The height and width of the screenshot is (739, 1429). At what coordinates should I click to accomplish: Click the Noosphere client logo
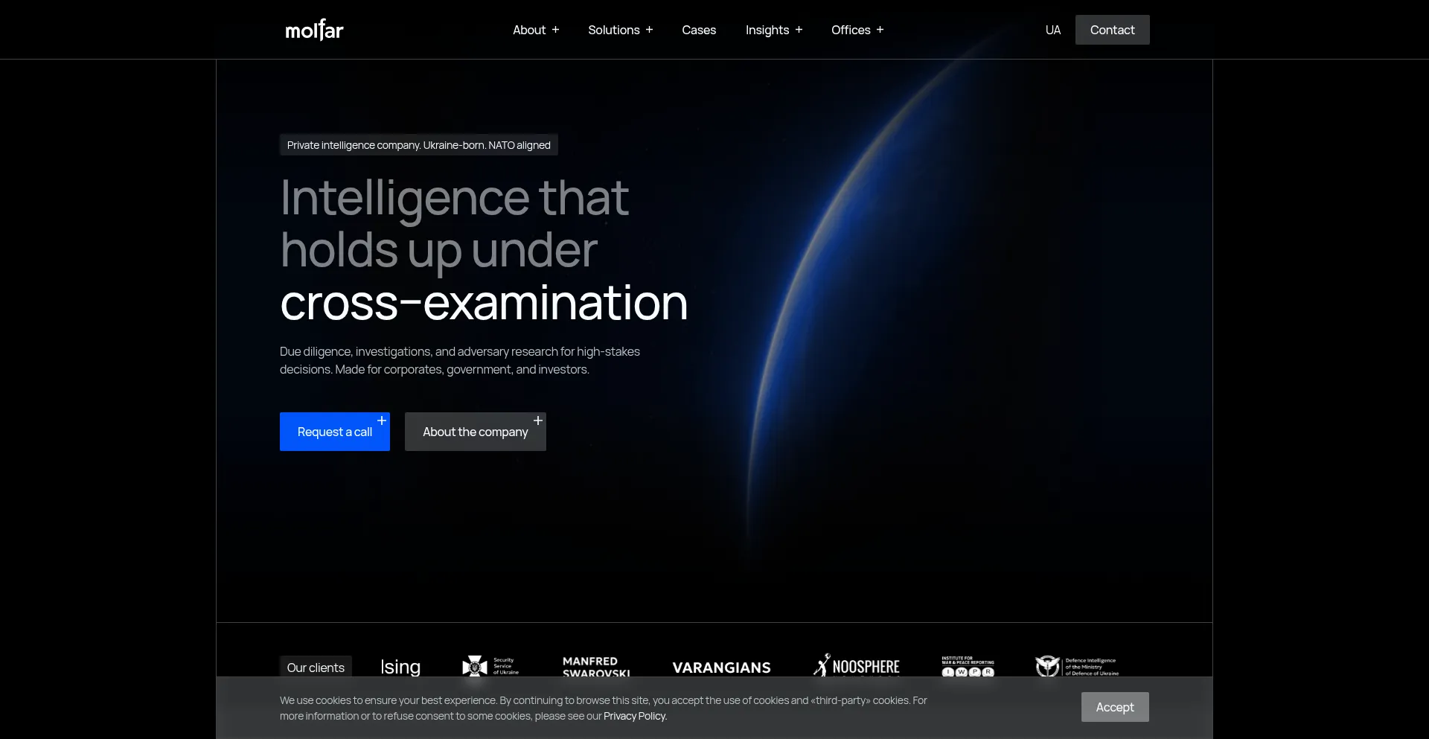(x=857, y=666)
